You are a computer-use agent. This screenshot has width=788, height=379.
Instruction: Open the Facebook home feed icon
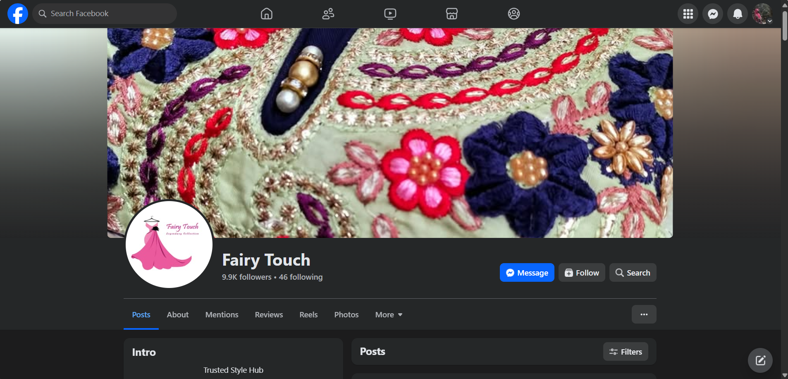point(266,13)
